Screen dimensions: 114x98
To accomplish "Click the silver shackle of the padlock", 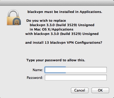I will point(13,13).
